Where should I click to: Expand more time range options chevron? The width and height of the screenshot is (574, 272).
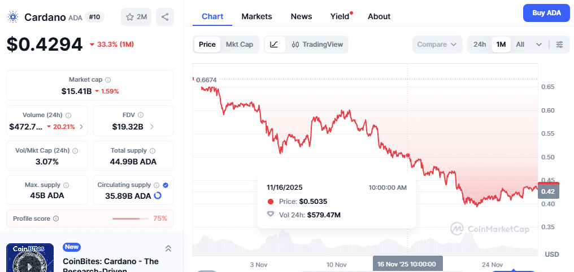click(x=539, y=44)
